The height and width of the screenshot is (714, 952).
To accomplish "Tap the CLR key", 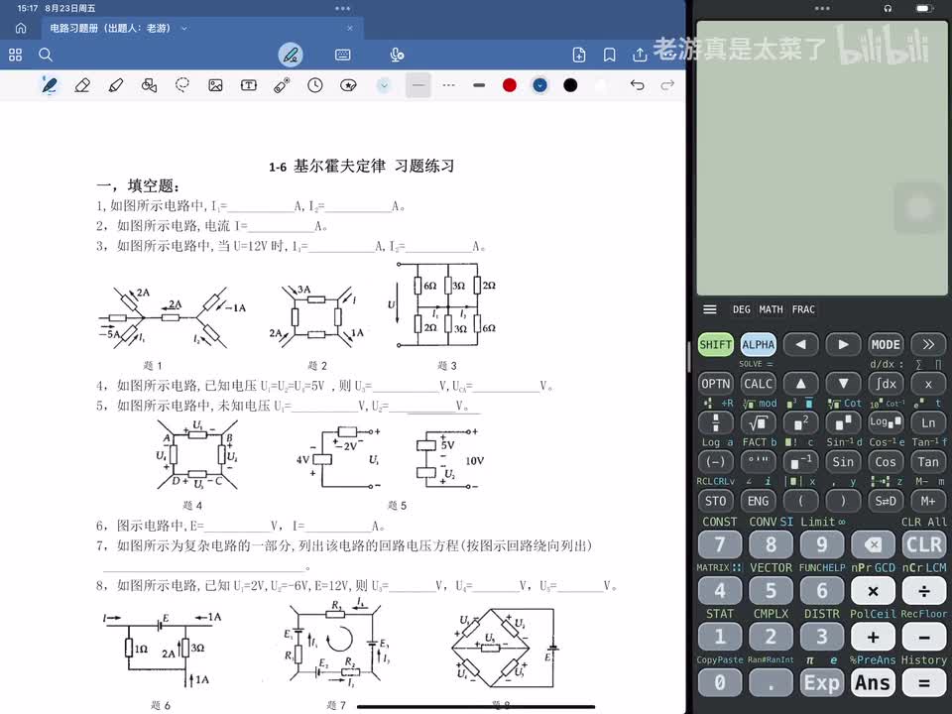I will [924, 544].
